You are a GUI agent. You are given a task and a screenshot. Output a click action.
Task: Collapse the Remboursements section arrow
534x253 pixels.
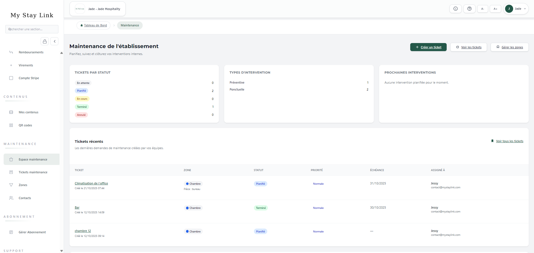[61, 53]
